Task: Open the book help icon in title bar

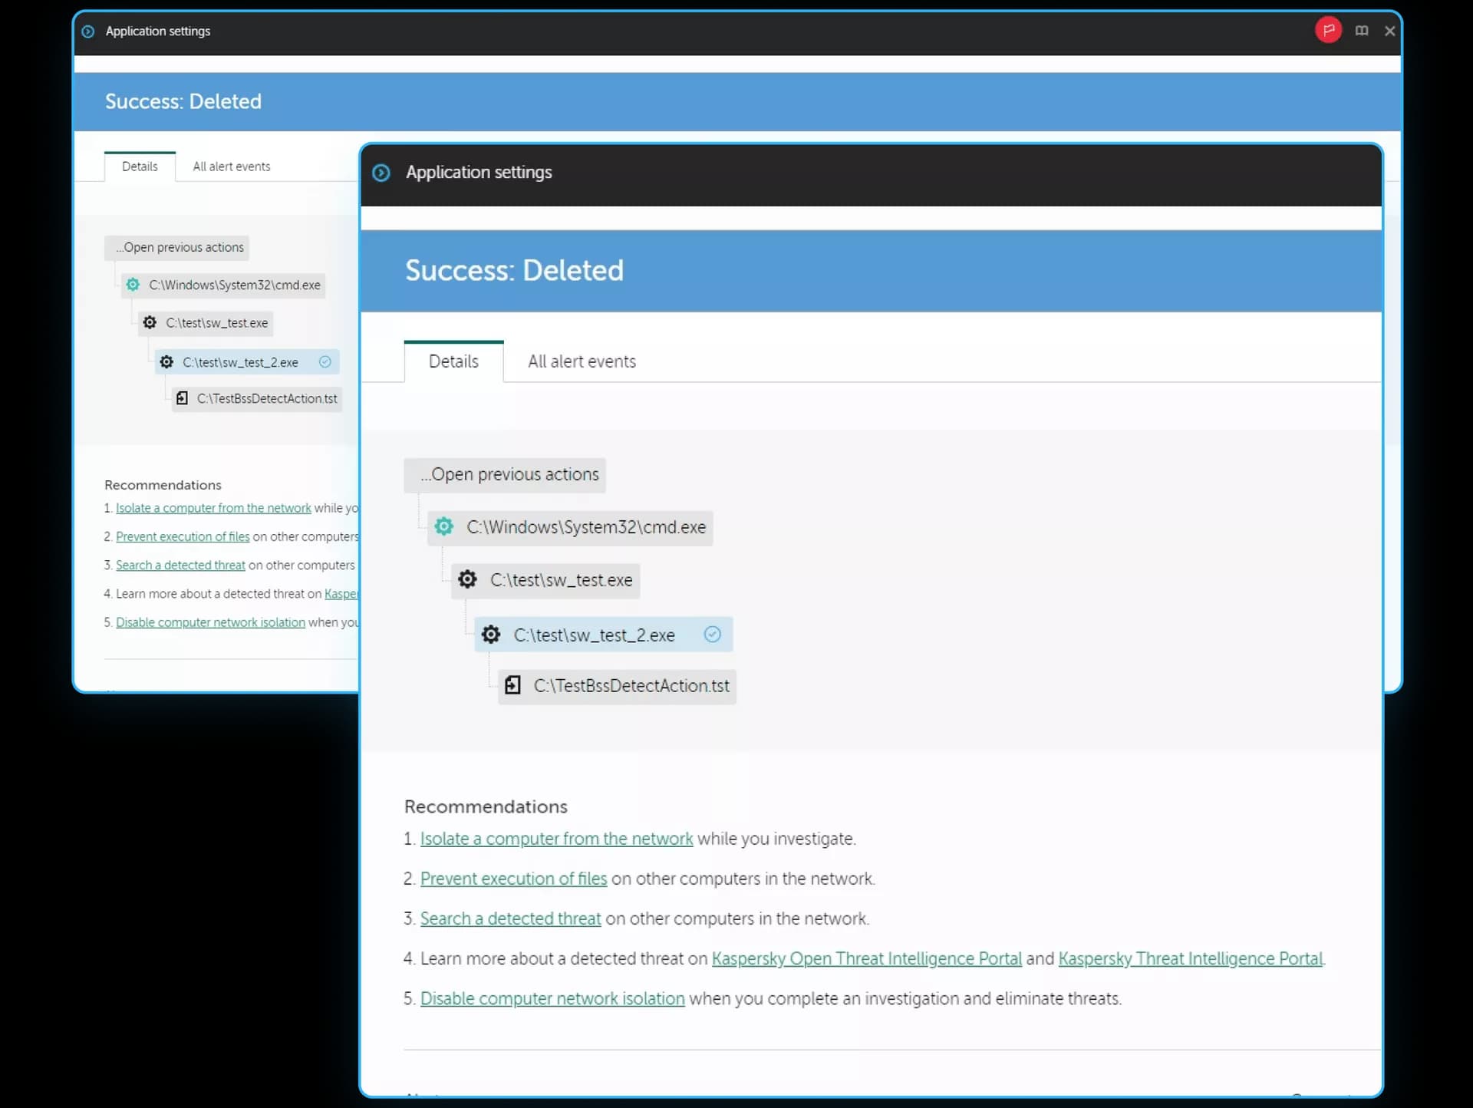Action: [1361, 31]
